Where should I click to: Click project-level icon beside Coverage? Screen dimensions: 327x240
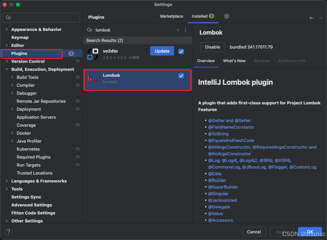[x=78, y=125]
